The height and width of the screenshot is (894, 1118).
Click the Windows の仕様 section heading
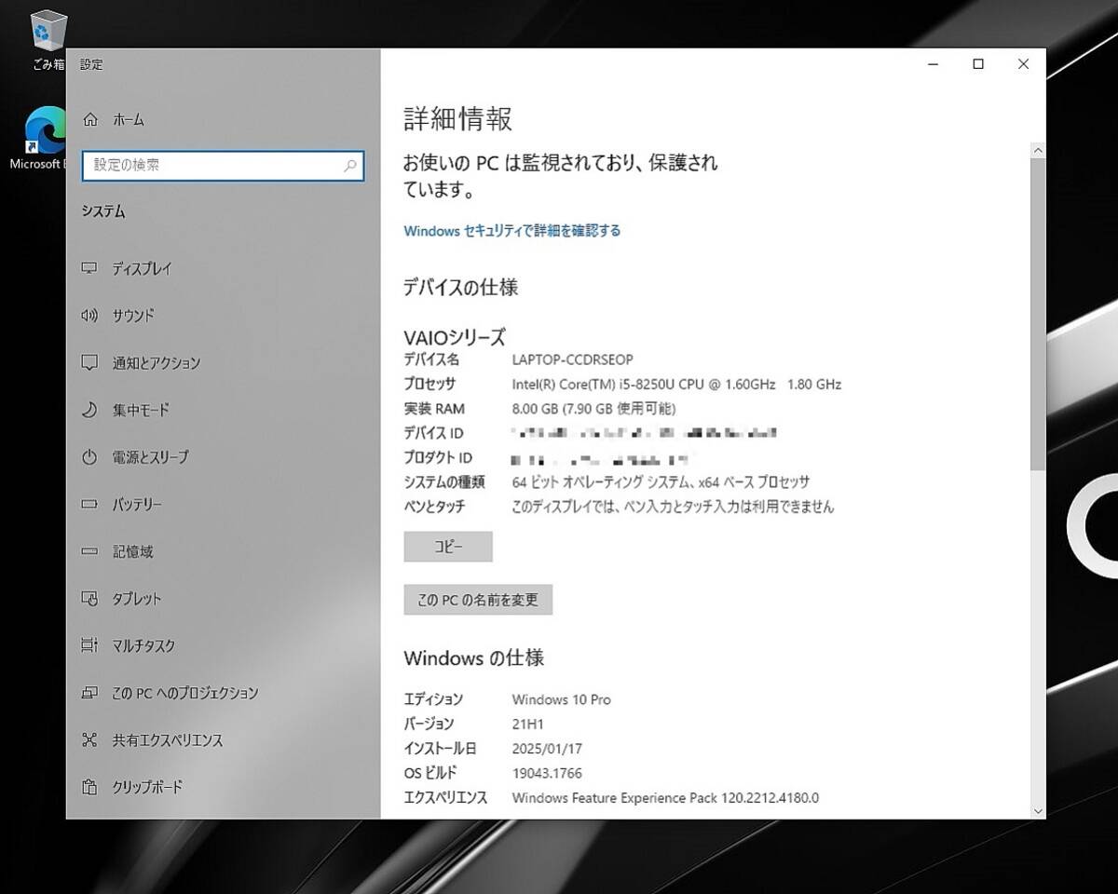pyautogui.click(x=473, y=658)
